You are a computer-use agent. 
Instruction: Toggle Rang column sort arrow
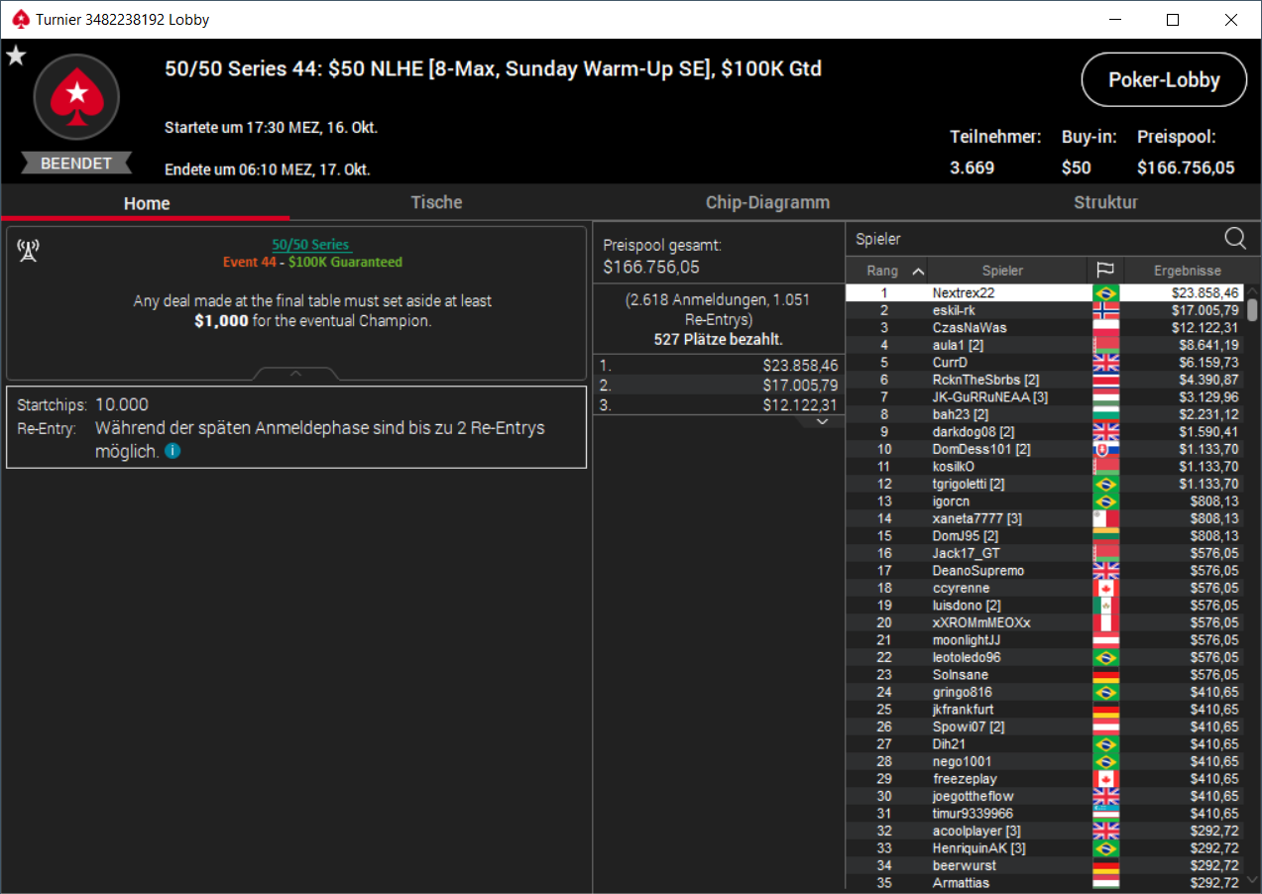918,271
